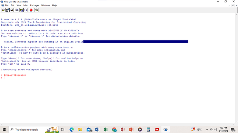Restore the inner R Console window

tap(233, 5)
